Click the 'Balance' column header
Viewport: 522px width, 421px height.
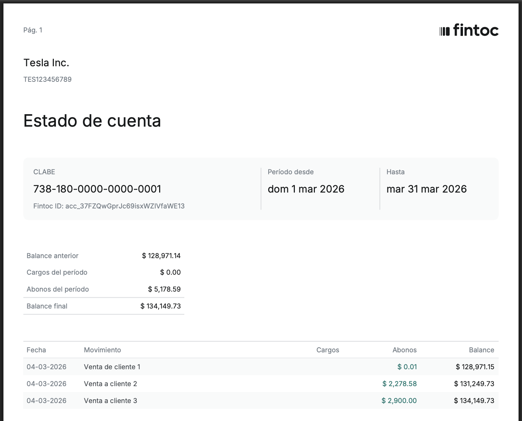coord(482,350)
